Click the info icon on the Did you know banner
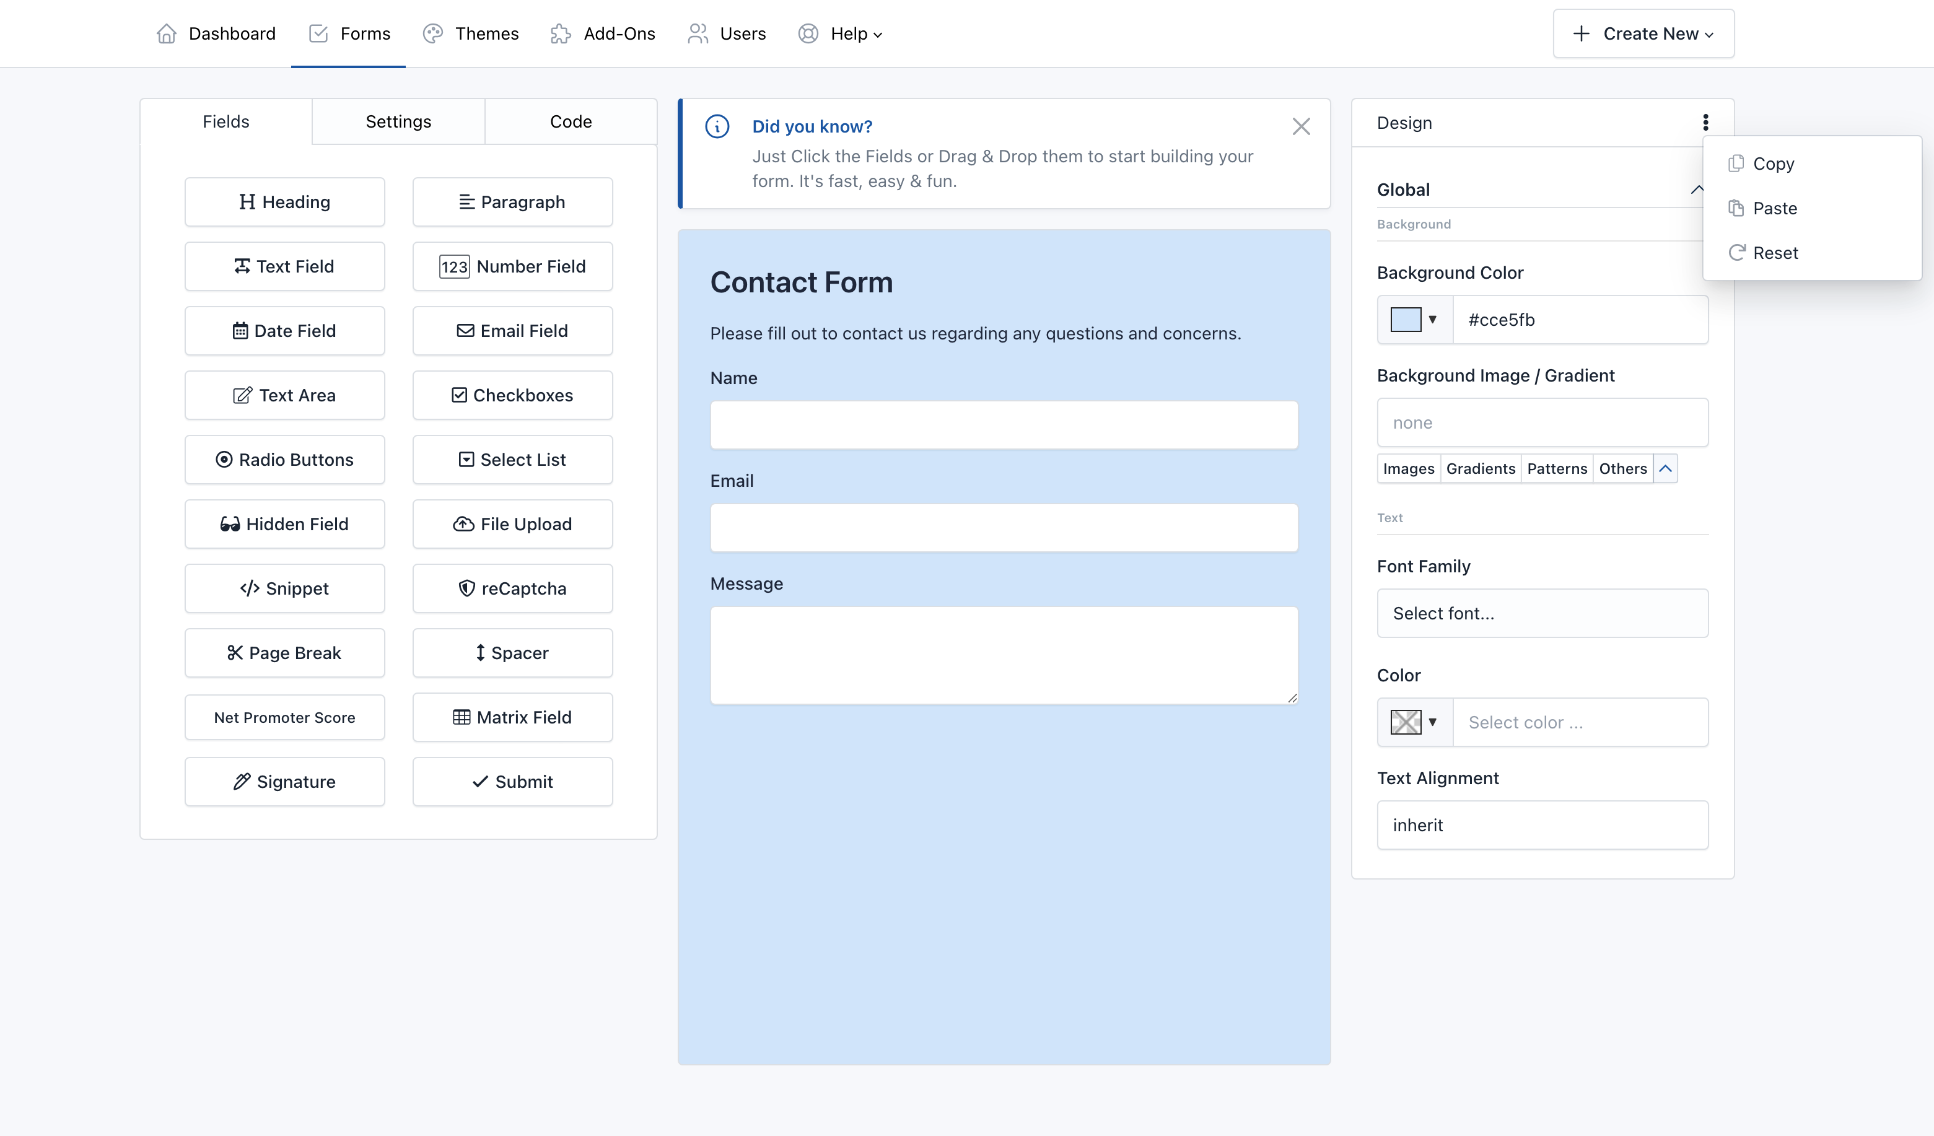1934x1136 pixels. [717, 126]
